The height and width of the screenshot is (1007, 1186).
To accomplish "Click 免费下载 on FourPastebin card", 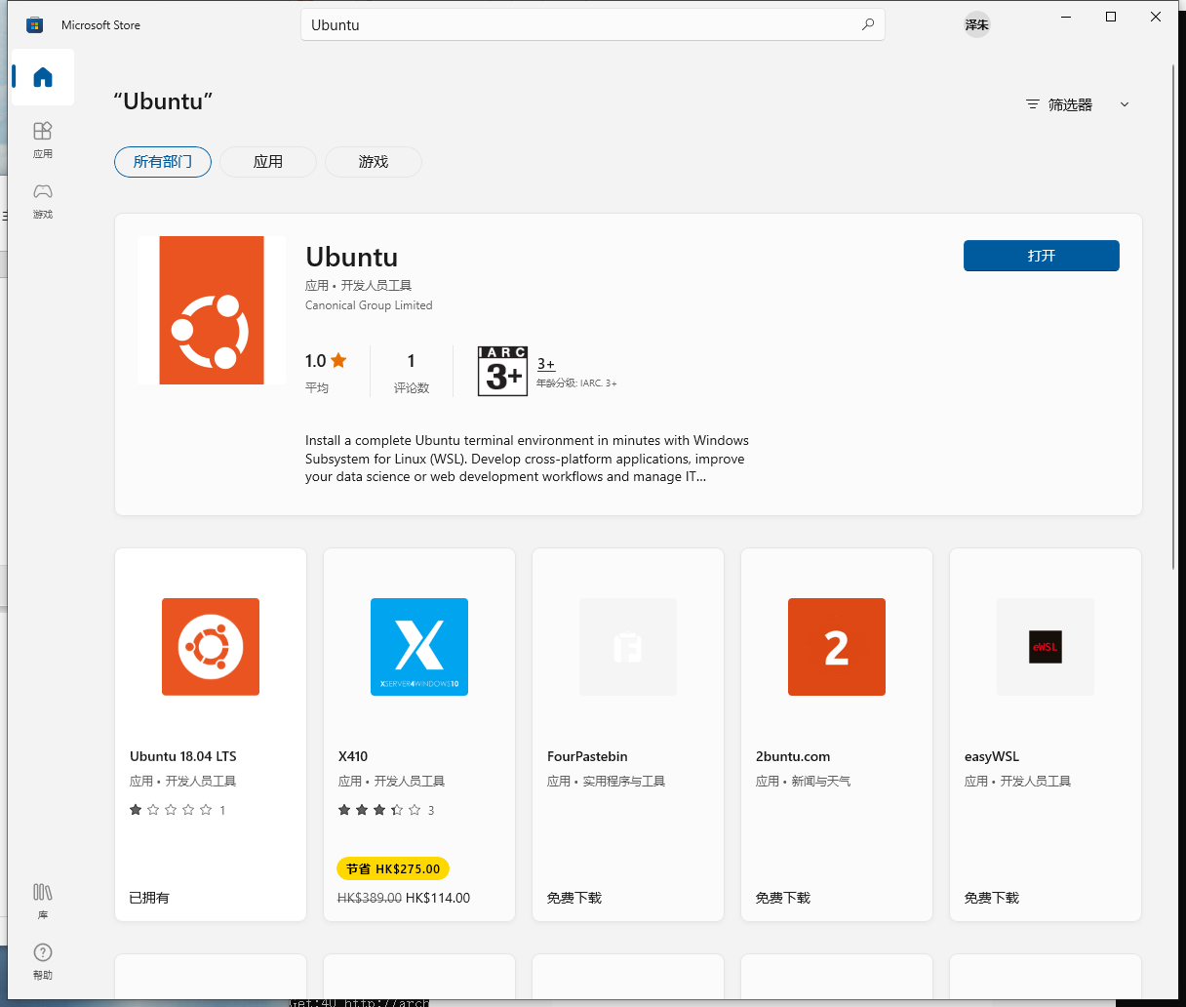I will pyautogui.click(x=574, y=898).
